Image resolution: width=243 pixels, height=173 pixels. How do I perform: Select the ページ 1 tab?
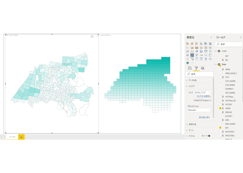click(12, 137)
